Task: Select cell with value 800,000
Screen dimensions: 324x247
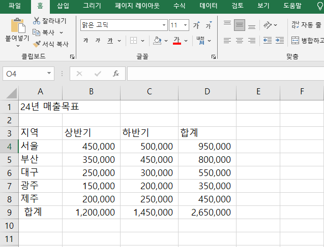Action: tap(207, 159)
